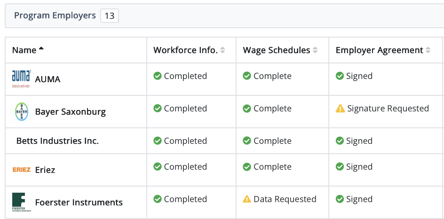The image size is (444, 219).
Task: Click Signed text in Foerster Instruments row
Action: 359,199
